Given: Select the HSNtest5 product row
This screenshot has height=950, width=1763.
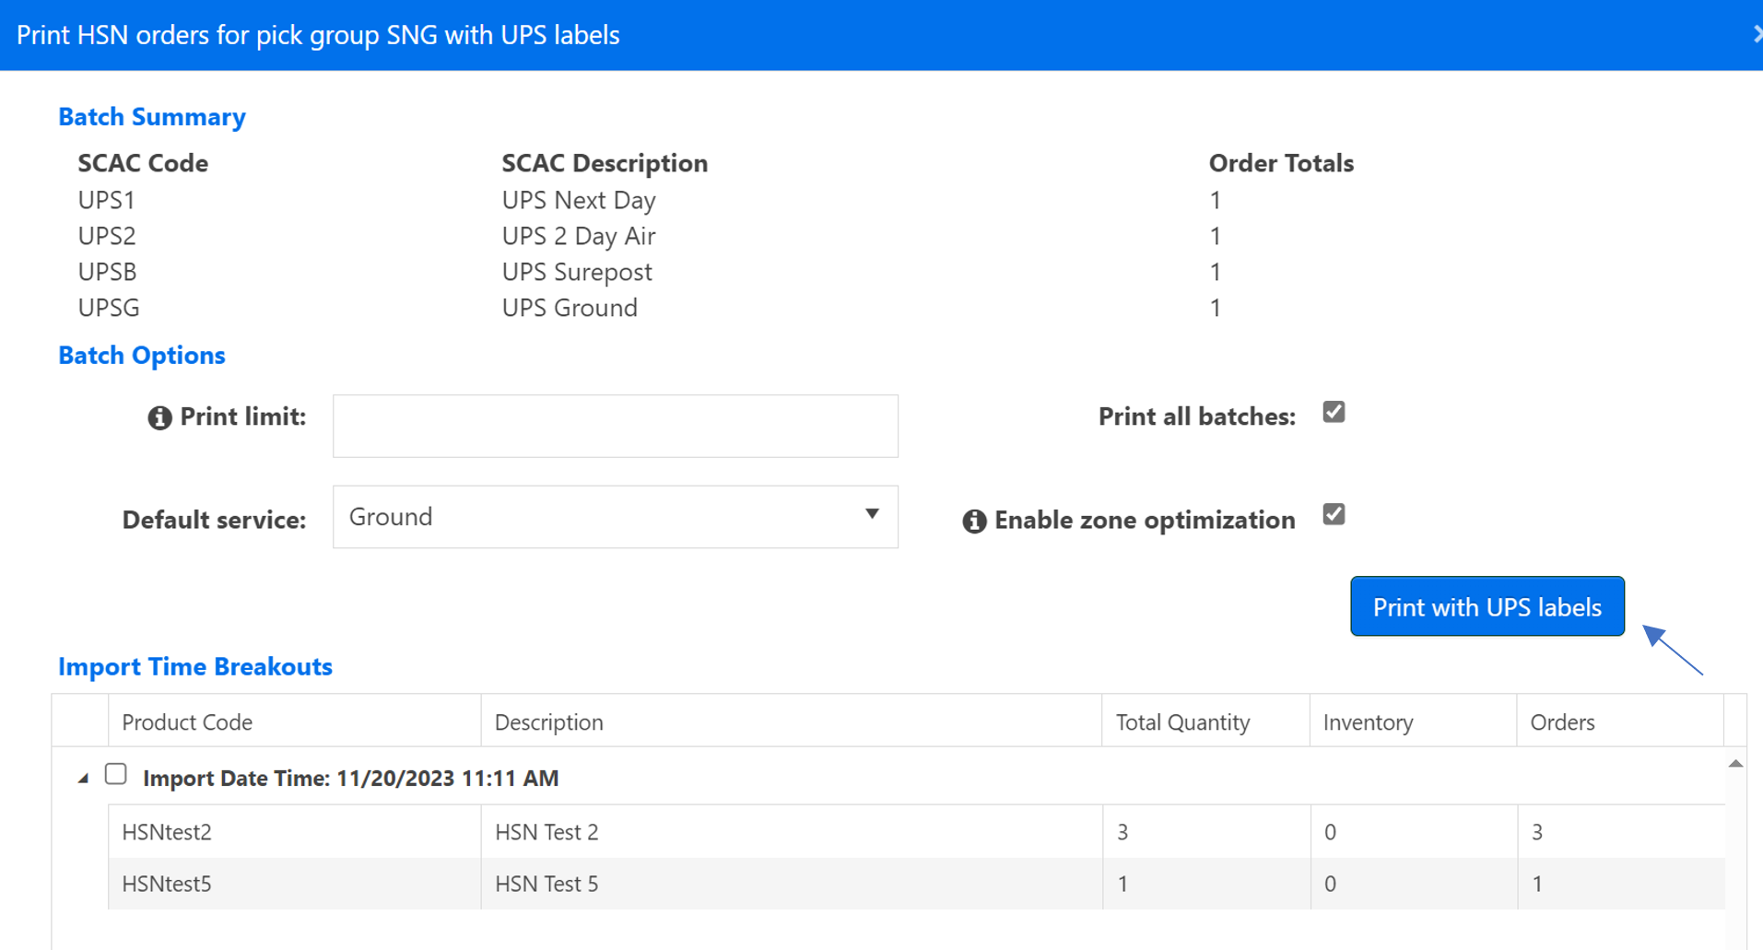Looking at the screenshot, I should click(x=916, y=884).
